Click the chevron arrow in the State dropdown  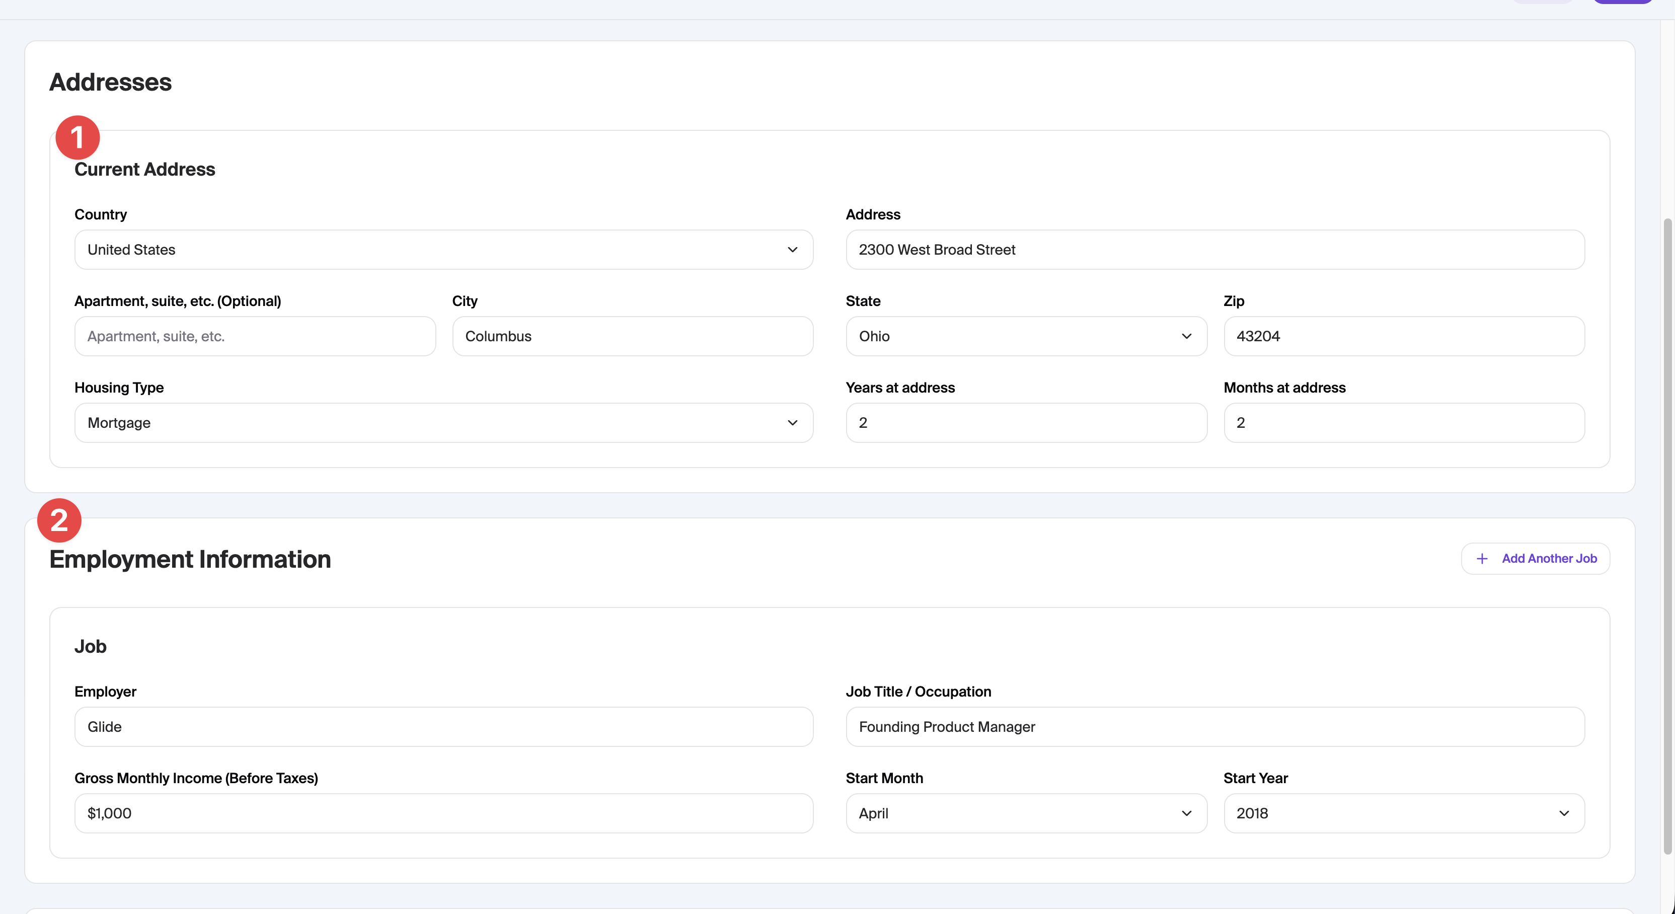click(x=1186, y=336)
